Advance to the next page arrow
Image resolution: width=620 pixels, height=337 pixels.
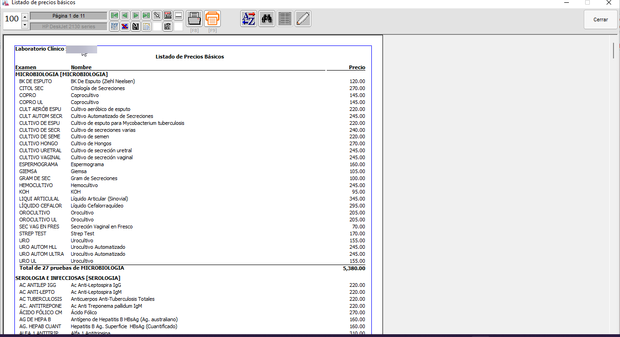135,15
